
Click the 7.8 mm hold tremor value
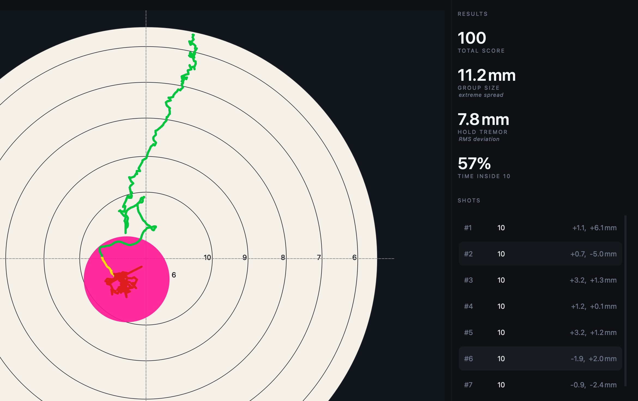coord(483,119)
